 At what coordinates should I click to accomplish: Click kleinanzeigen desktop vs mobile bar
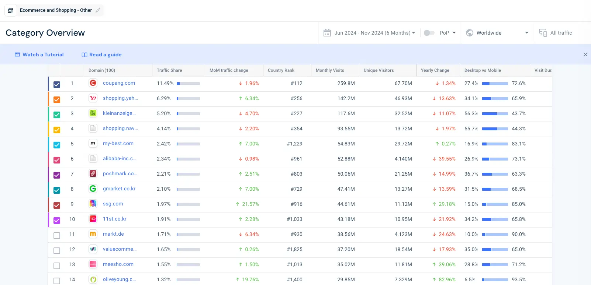tap(495, 114)
